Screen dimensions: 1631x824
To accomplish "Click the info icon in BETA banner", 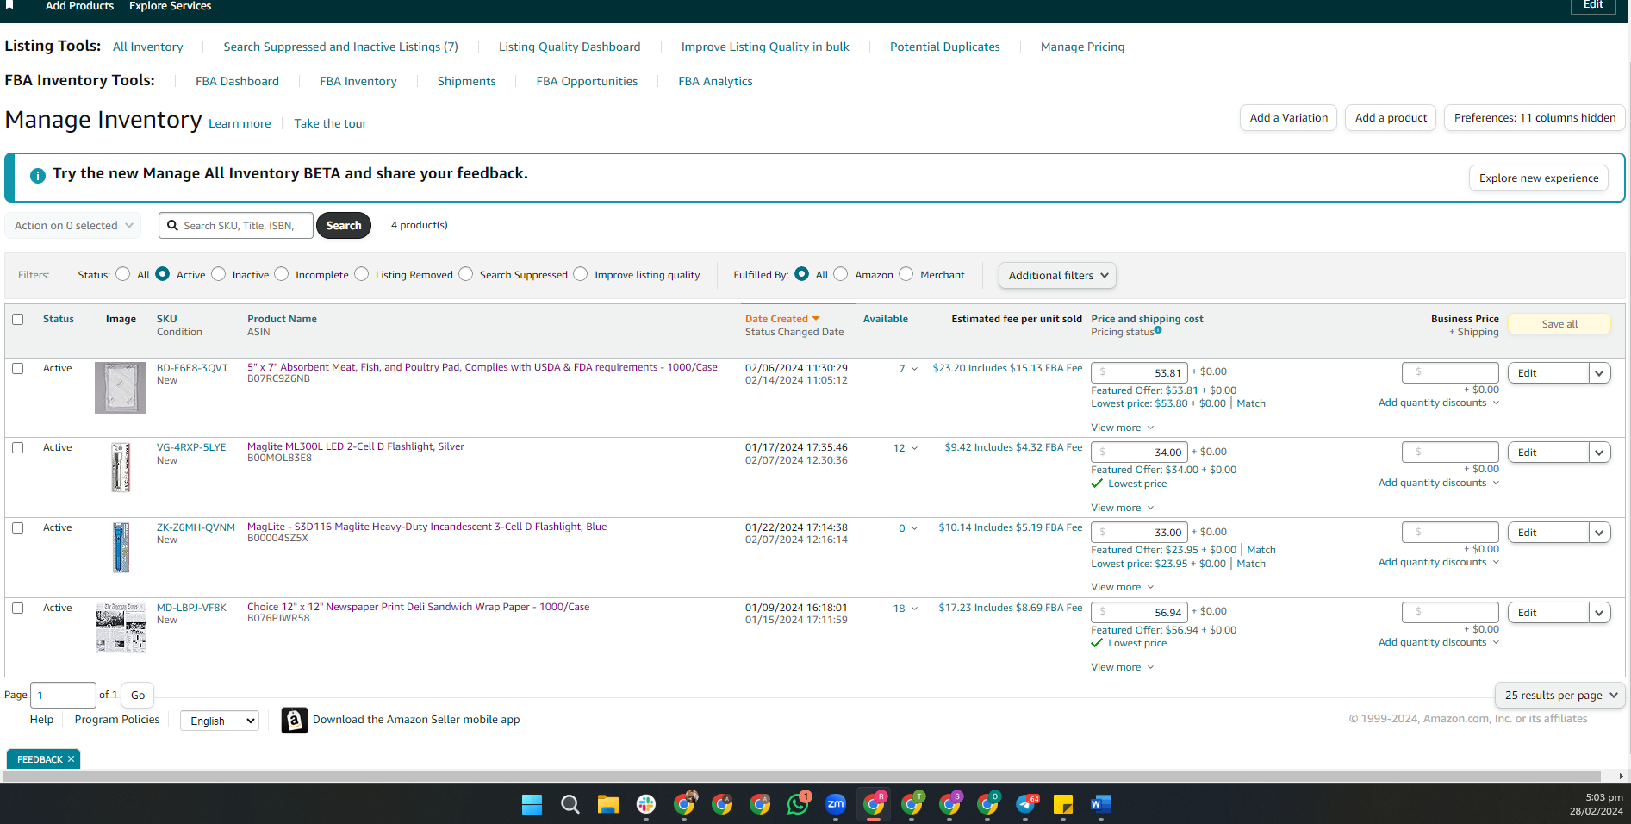I will [x=38, y=175].
